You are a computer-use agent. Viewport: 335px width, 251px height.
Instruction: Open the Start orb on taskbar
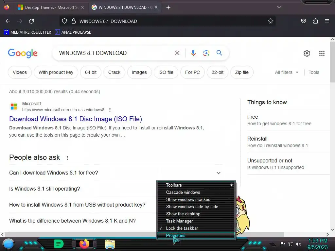tap(8, 244)
